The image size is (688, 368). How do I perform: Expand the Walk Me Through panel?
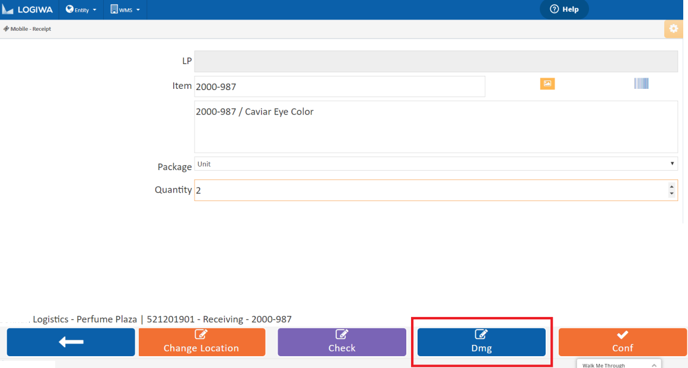(x=619, y=364)
